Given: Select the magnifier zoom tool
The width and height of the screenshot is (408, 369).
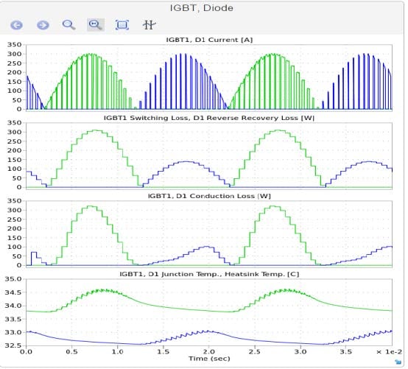Looking at the screenshot, I should (x=69, y=25).
